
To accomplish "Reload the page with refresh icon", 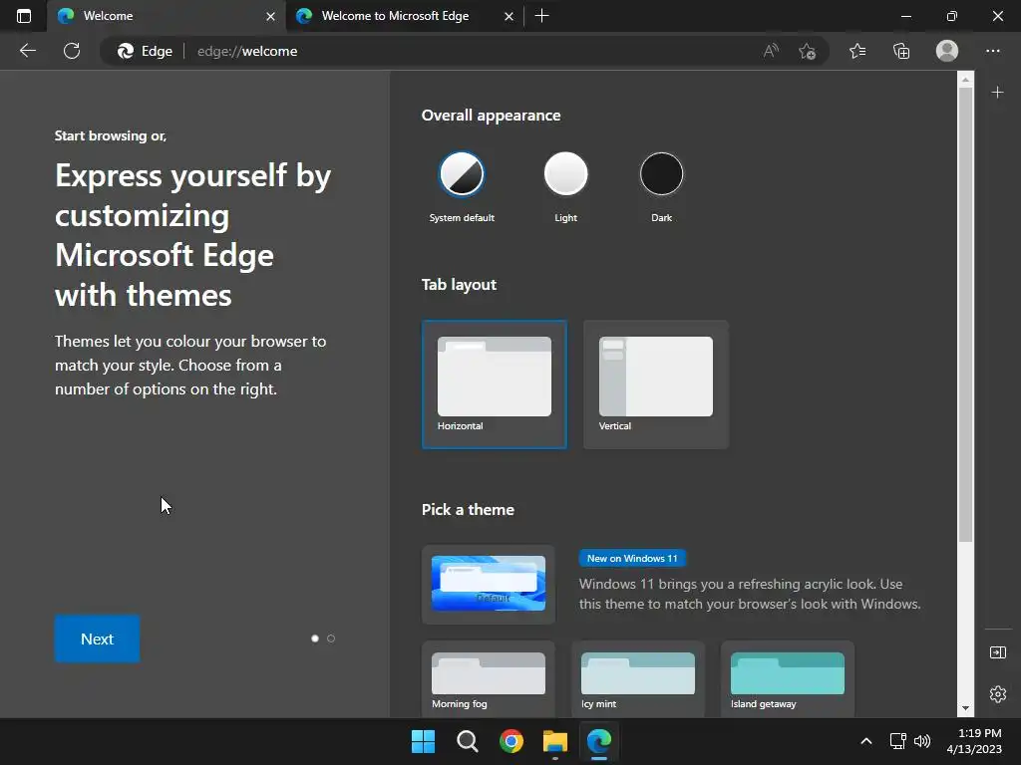I will pos(72,51).
